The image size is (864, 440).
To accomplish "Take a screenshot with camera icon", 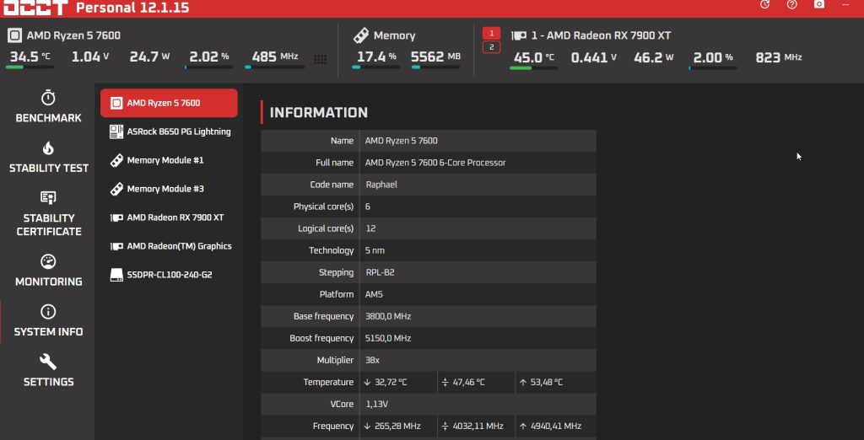I will 819,4.
